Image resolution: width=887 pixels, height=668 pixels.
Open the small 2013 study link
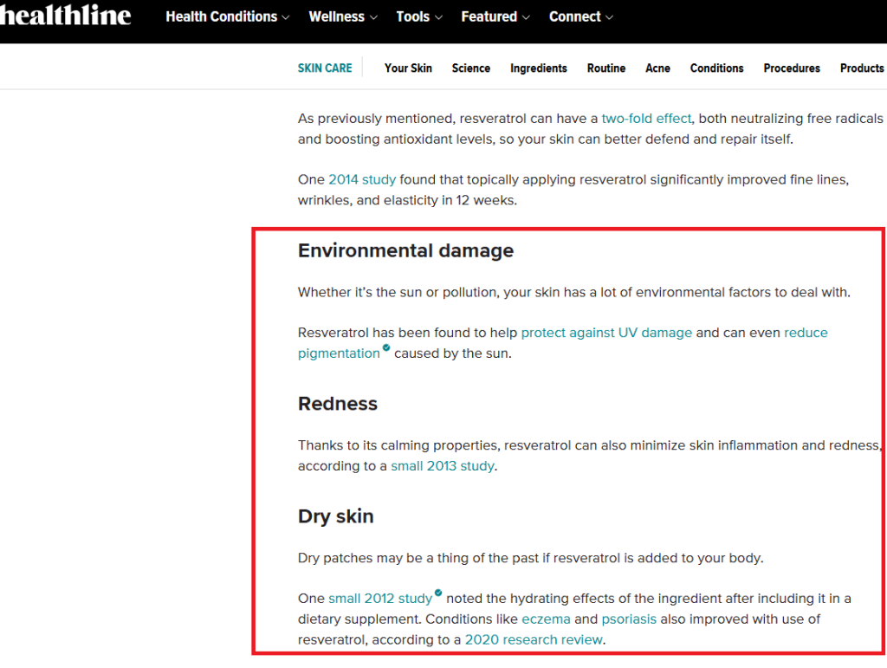pos(442,466)
